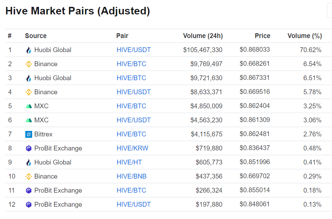Image resolution: width=332 pixels, height=219 pixels.
Task: Click the Binance name in row 4
Action: point(46,92)
